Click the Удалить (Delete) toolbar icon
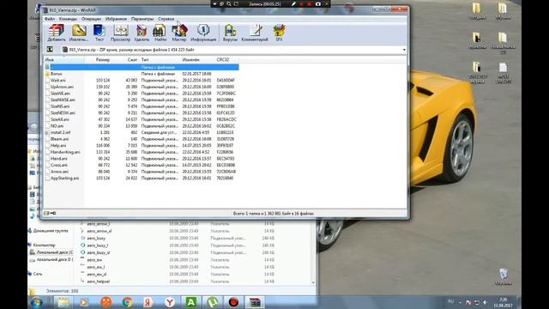549x309 pixels. point(142,33)
